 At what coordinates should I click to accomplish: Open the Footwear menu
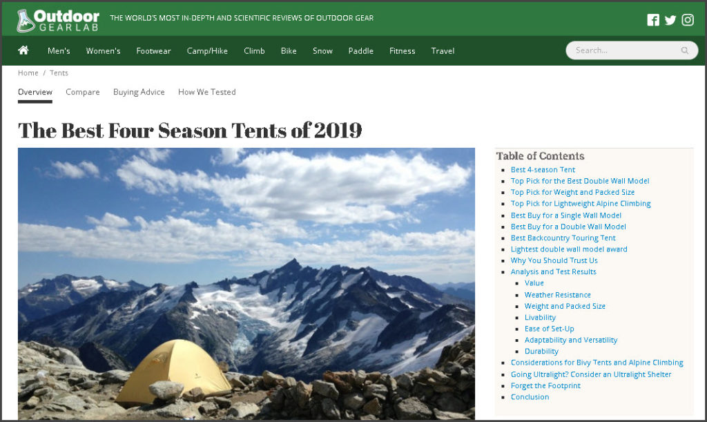point(154,51)
